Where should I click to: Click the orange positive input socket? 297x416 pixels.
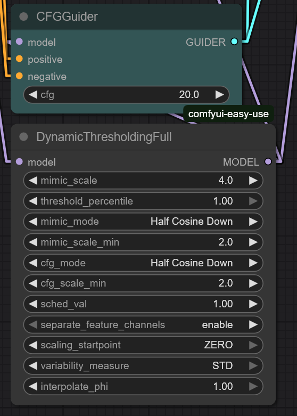pos(19,59)
